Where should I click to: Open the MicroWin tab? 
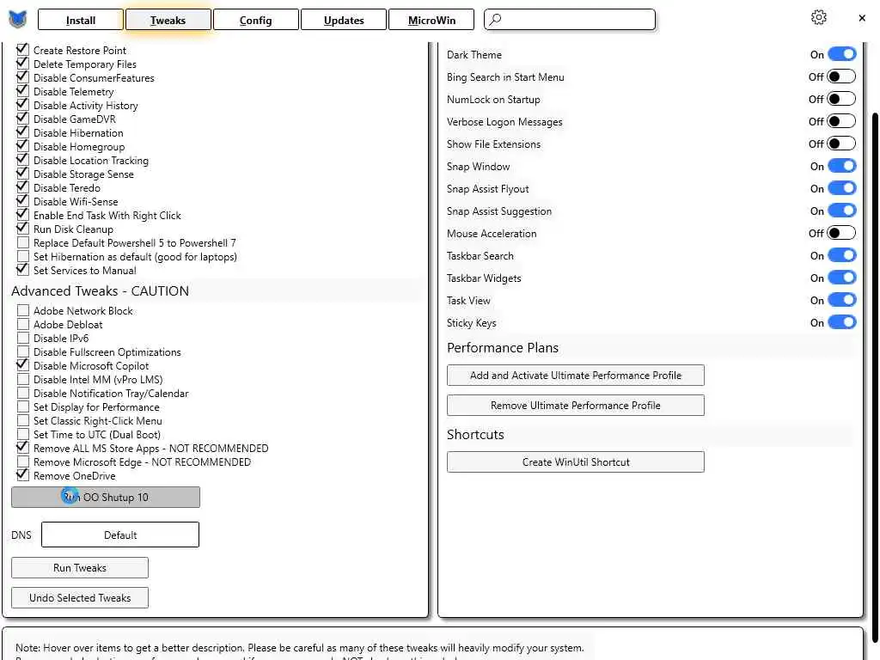[x=431, y=21]
